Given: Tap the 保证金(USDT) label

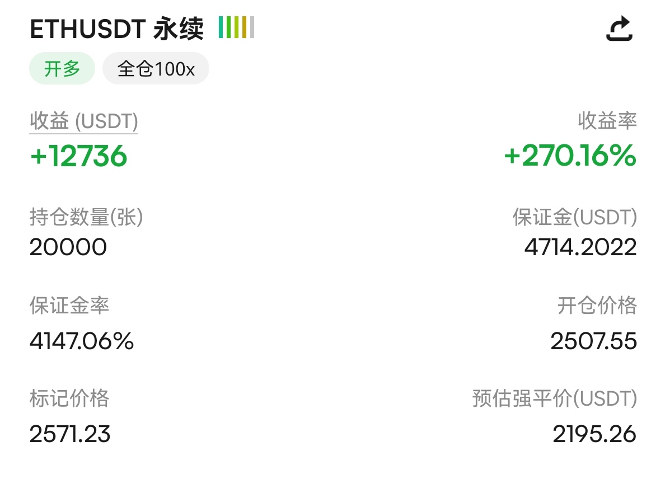Looking at the screenshot, I should point(575,217).
